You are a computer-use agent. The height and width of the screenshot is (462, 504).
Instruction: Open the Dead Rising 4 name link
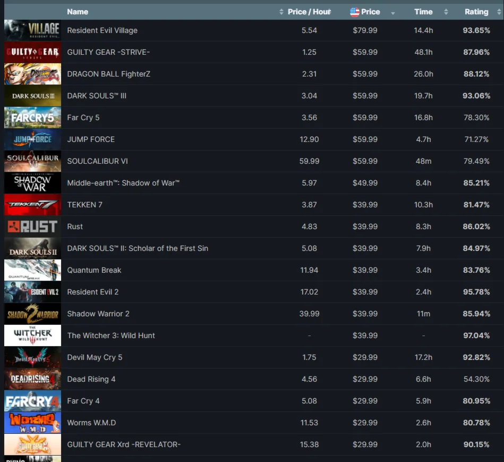[x=91, y=379]
